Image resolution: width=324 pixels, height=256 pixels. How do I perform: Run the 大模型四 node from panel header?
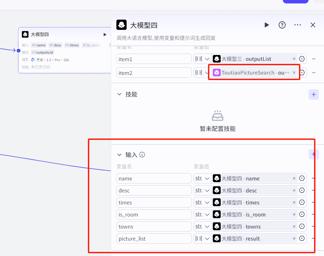pos(267,25)
